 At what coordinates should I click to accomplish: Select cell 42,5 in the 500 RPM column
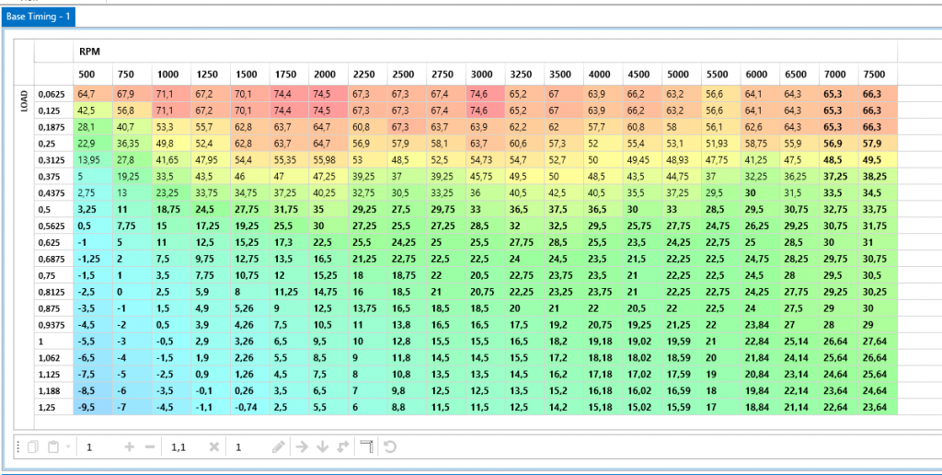[93, 110]
